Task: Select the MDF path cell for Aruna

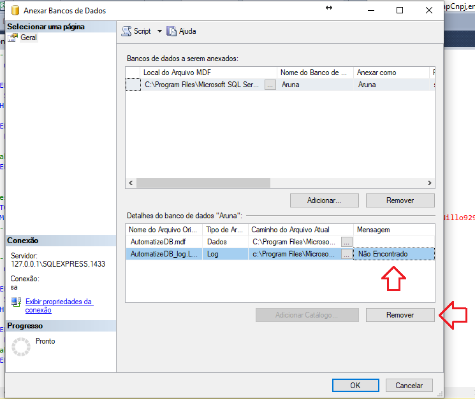Action: click(201, 85)
